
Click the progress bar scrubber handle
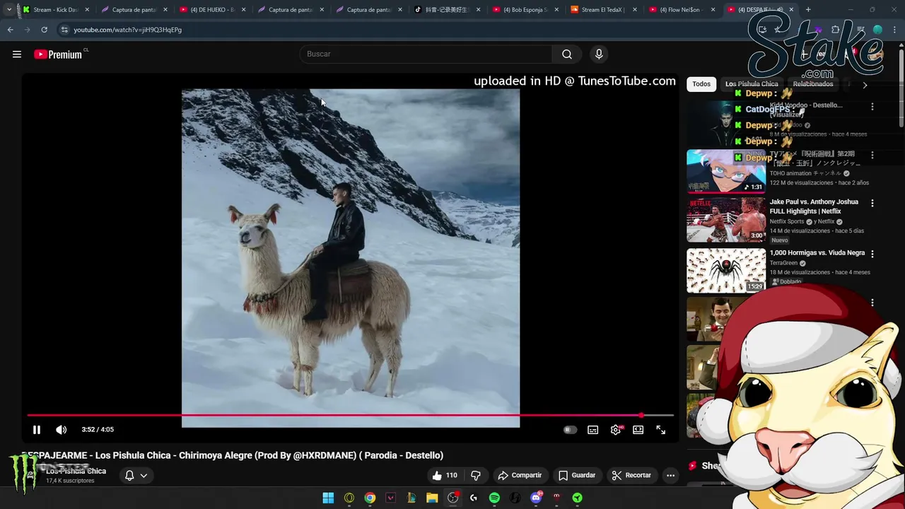coord(641,416)
